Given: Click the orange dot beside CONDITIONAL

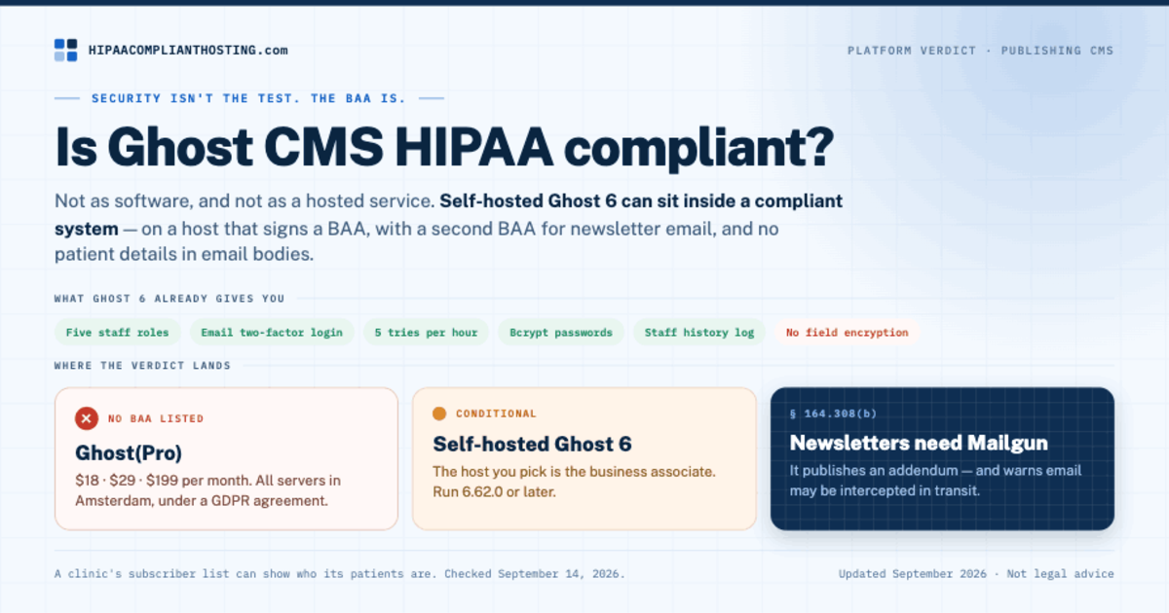Looking at the screenshot, I should 439,414.
